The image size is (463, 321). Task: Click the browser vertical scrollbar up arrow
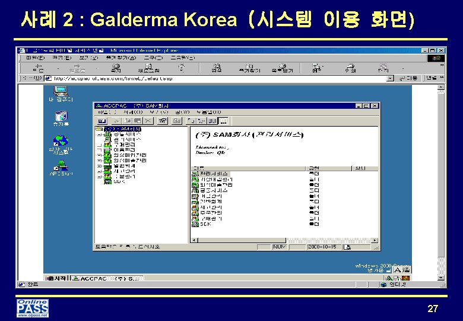click(x=440, y=87)
